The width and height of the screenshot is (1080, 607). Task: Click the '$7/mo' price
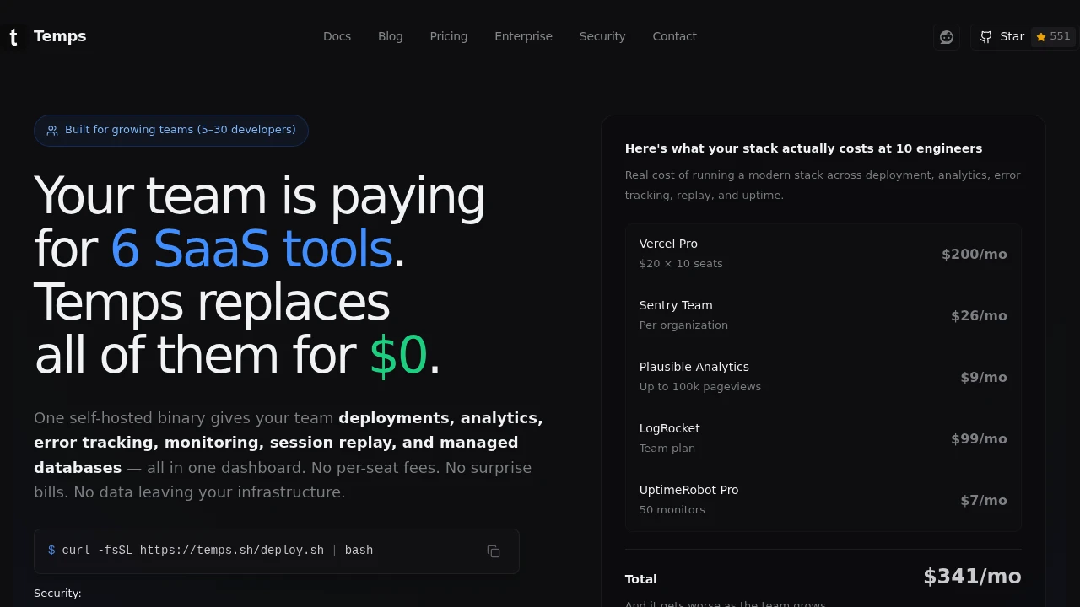tap(984, 500)
